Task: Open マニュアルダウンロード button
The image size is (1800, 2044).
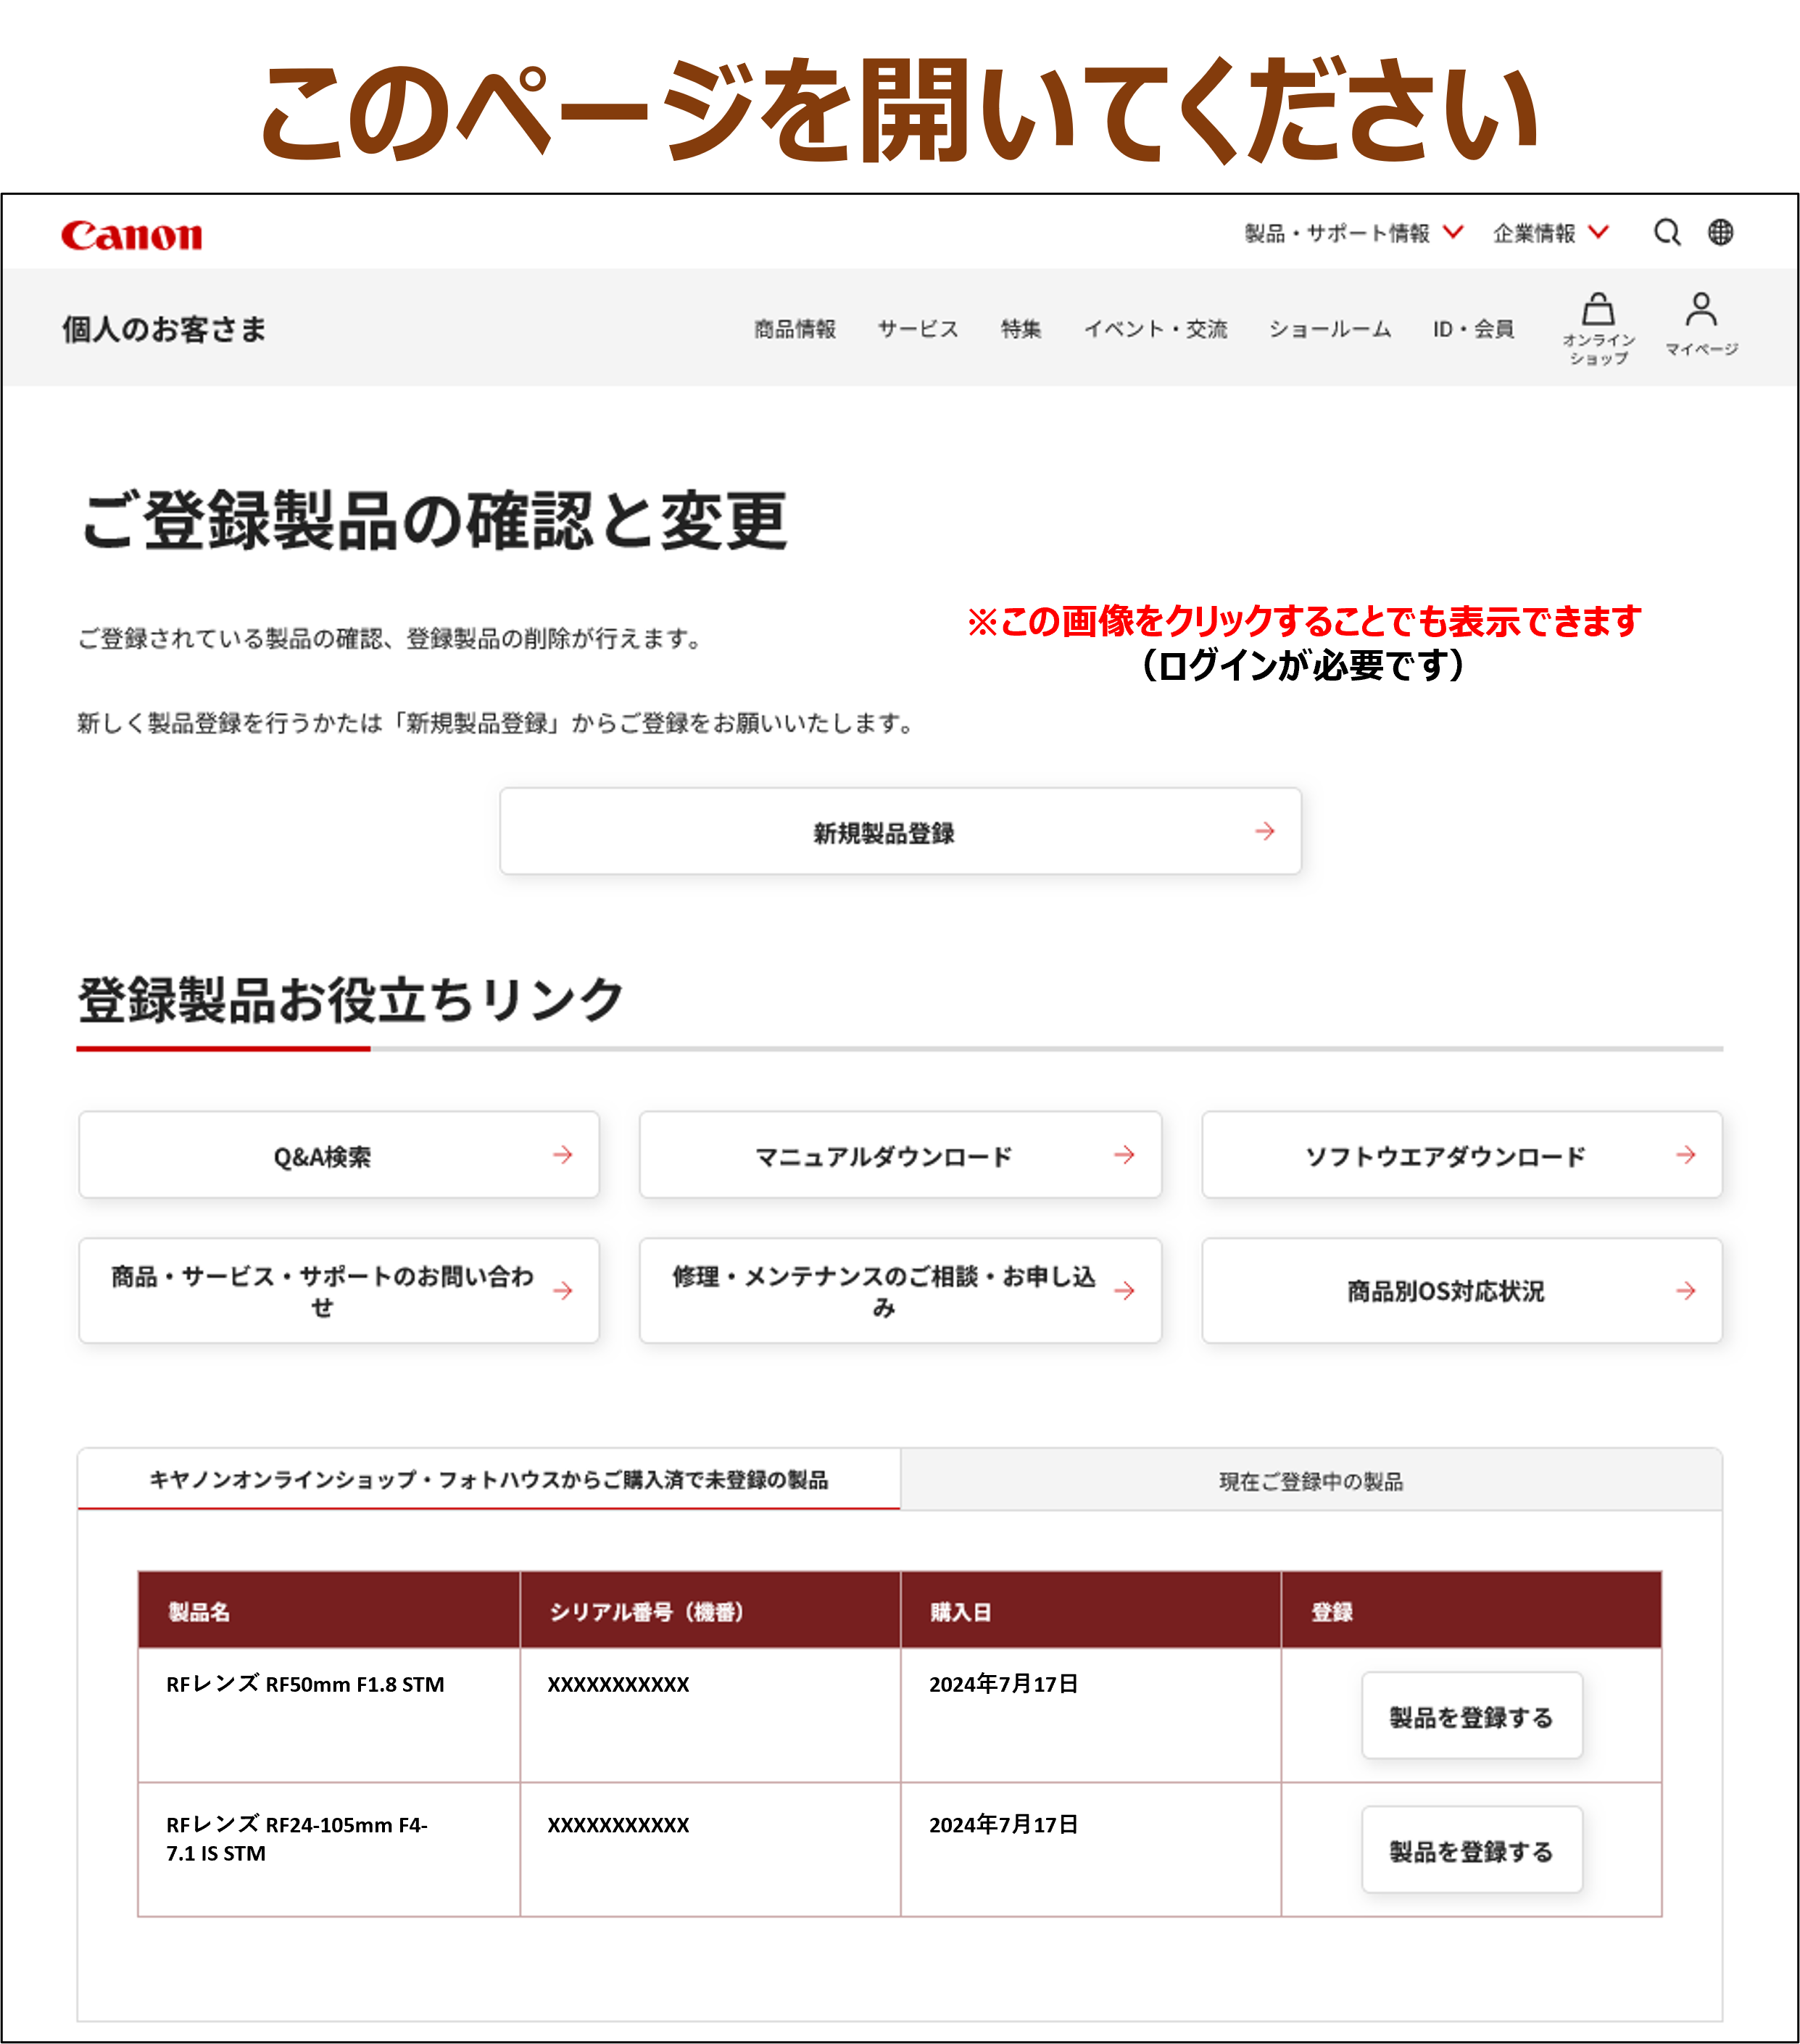Action: coord(900,1155)
